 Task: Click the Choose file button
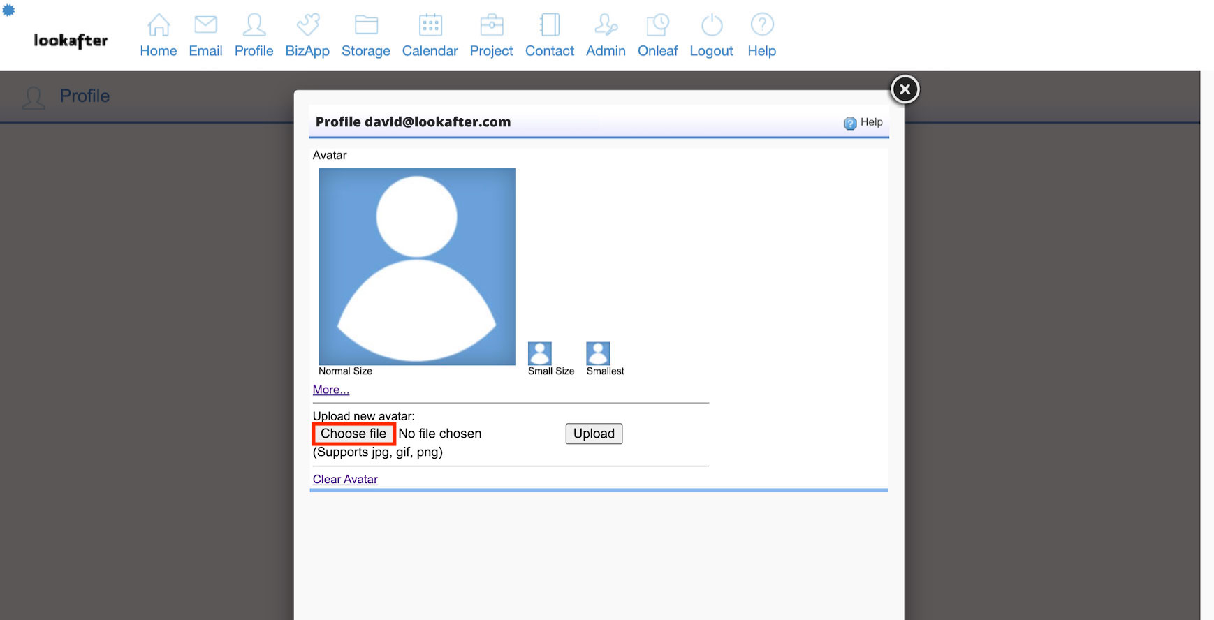(353, 434)
